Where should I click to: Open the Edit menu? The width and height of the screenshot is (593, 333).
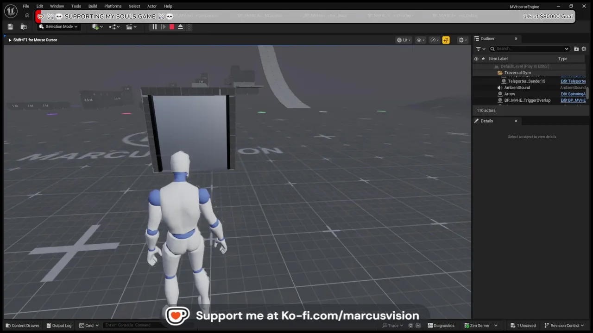[40, 6]
